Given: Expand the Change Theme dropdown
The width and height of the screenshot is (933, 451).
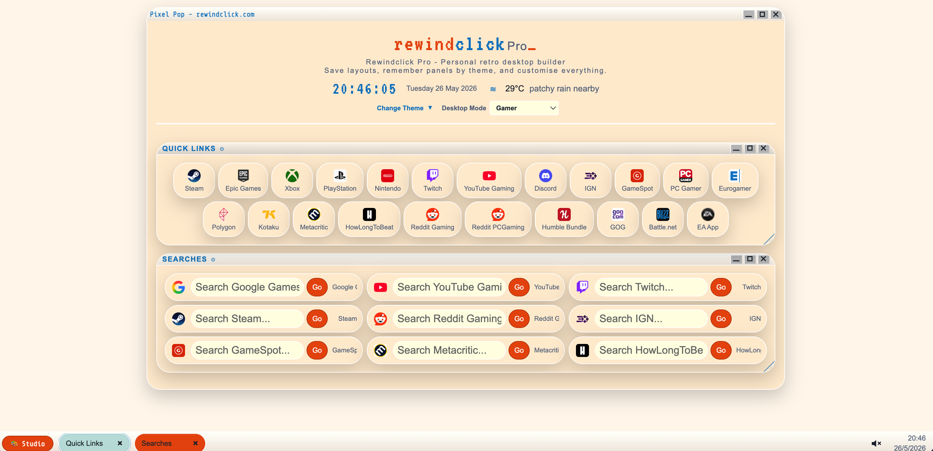Looking at the screenshot, I should click(x=404, y=108).
